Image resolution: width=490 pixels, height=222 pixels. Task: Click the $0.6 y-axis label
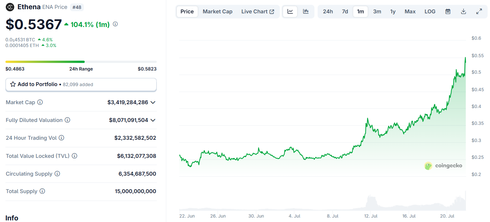click(476, 38)
